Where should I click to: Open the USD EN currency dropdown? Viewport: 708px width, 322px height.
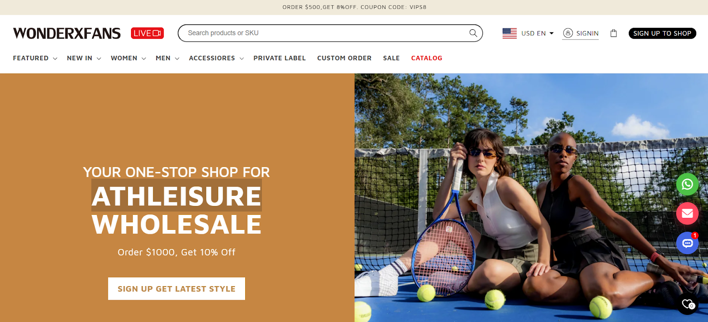pos(537,33)
